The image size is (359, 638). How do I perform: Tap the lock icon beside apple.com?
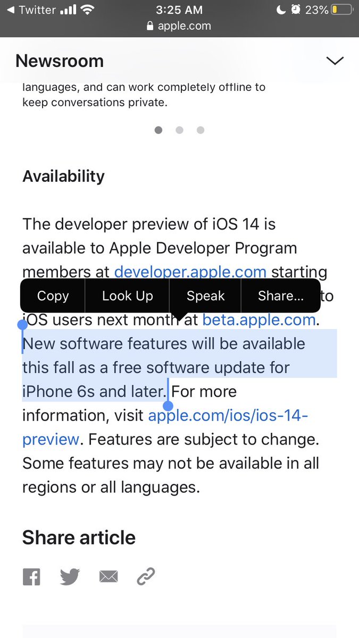(149, 26)
